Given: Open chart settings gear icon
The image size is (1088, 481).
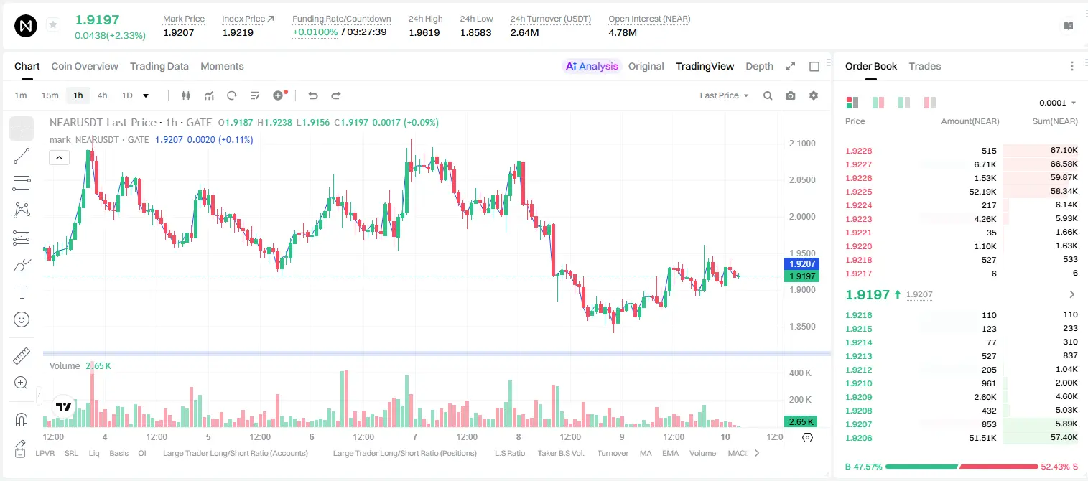Looking at the screenshot, I should (x=814, y=95).
